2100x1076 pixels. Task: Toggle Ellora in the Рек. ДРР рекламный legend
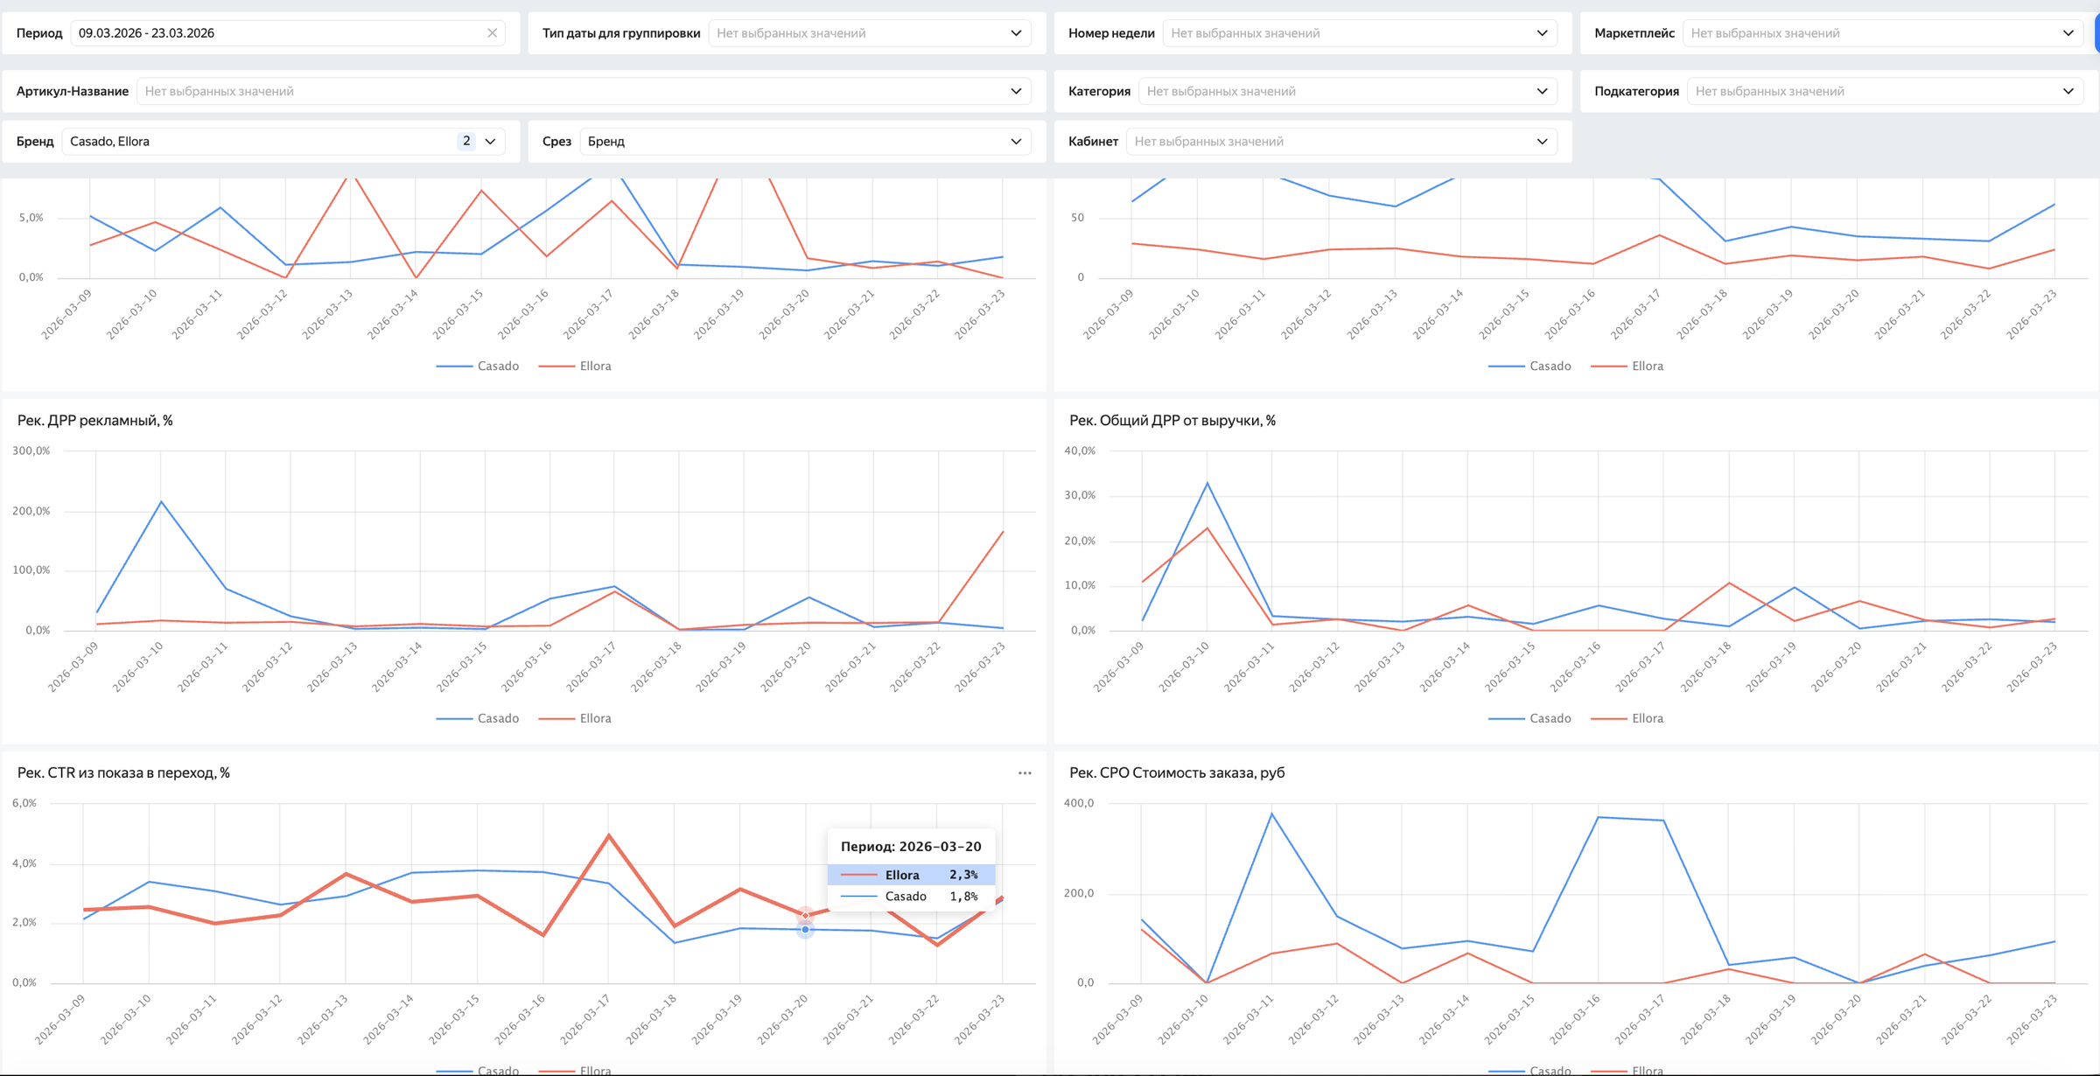pyautogui.click(x=575, y=718)
